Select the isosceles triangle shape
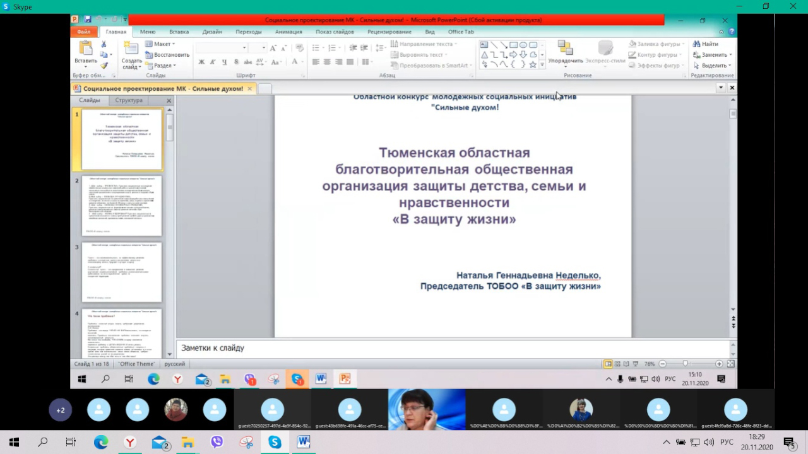 pos(485,55)
